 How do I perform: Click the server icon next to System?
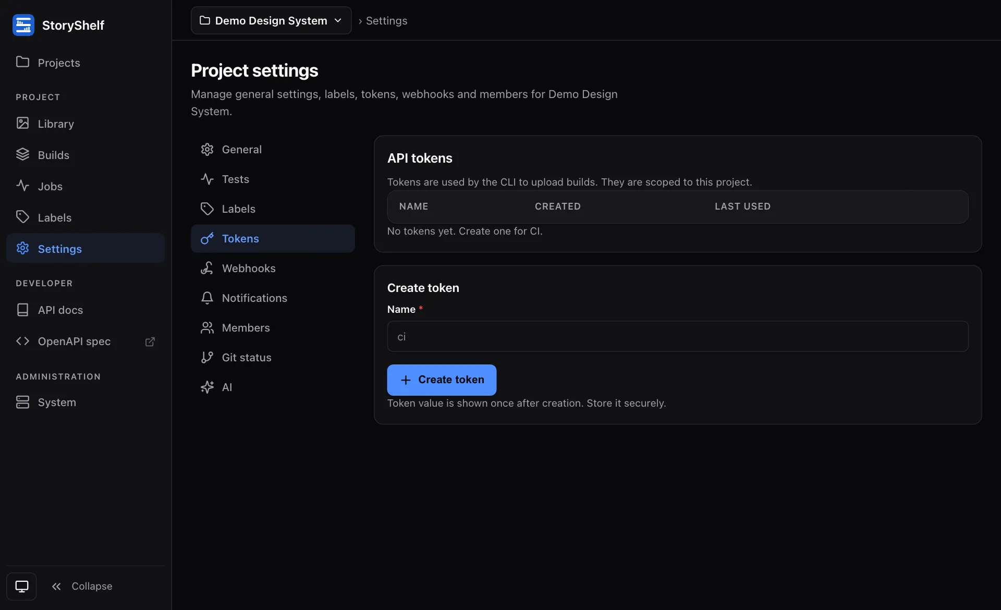tap(22, 402)
